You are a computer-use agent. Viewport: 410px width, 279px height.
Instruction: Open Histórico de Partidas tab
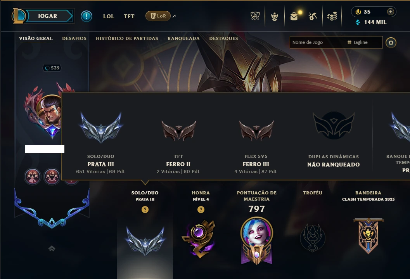(x=127, y=38)
